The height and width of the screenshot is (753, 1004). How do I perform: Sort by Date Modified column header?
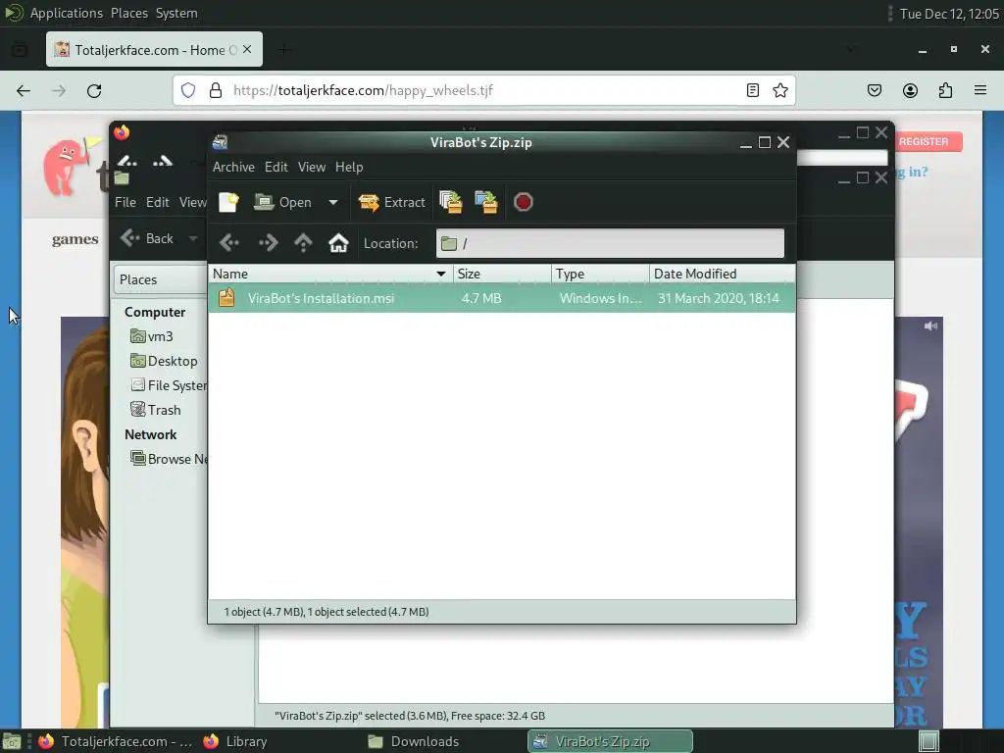tap(723, 274)
